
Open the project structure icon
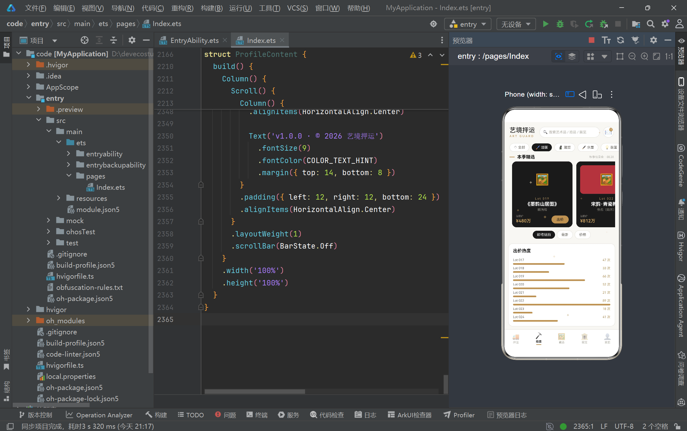click(636, 24)
